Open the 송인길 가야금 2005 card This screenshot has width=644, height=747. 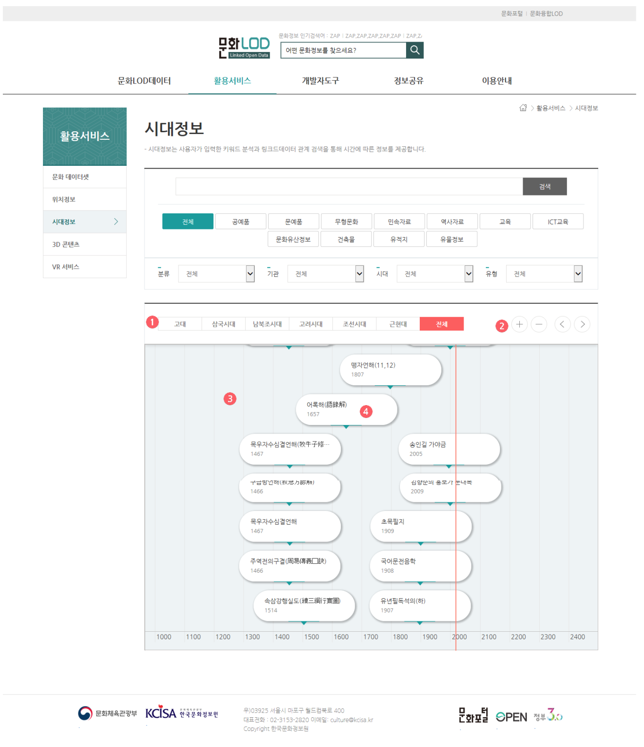(449, 449)
